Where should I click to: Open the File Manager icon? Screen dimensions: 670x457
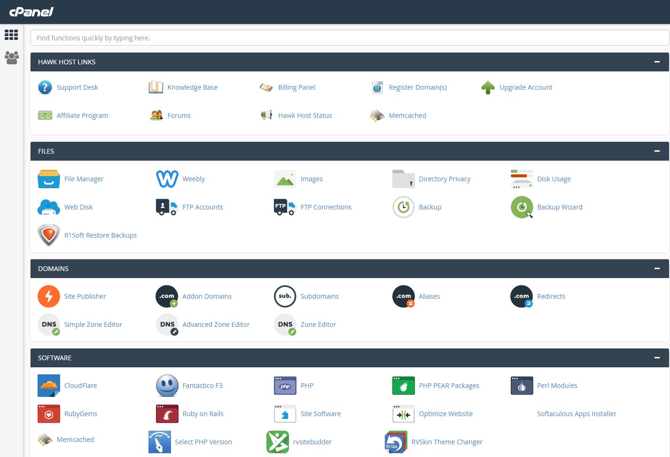click(49, 179)
